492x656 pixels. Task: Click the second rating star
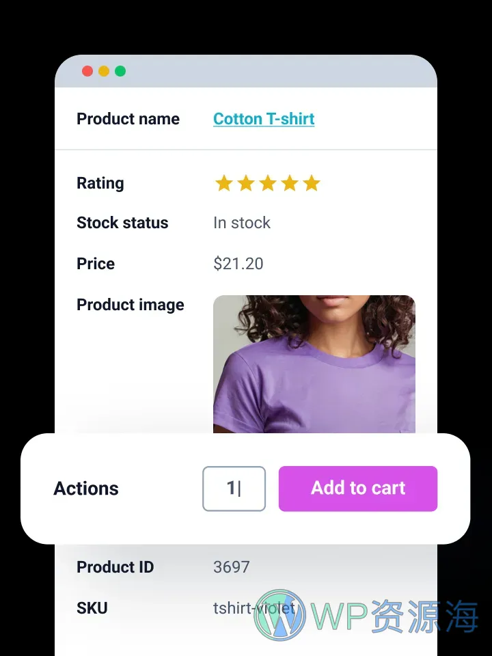click(x=246, y=183)
